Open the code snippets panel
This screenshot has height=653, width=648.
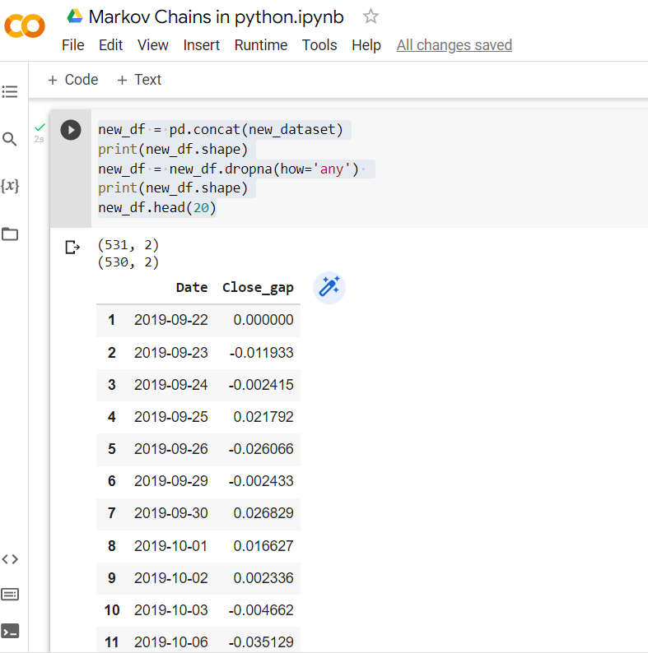pyautogui.click(x=10, y=559)
